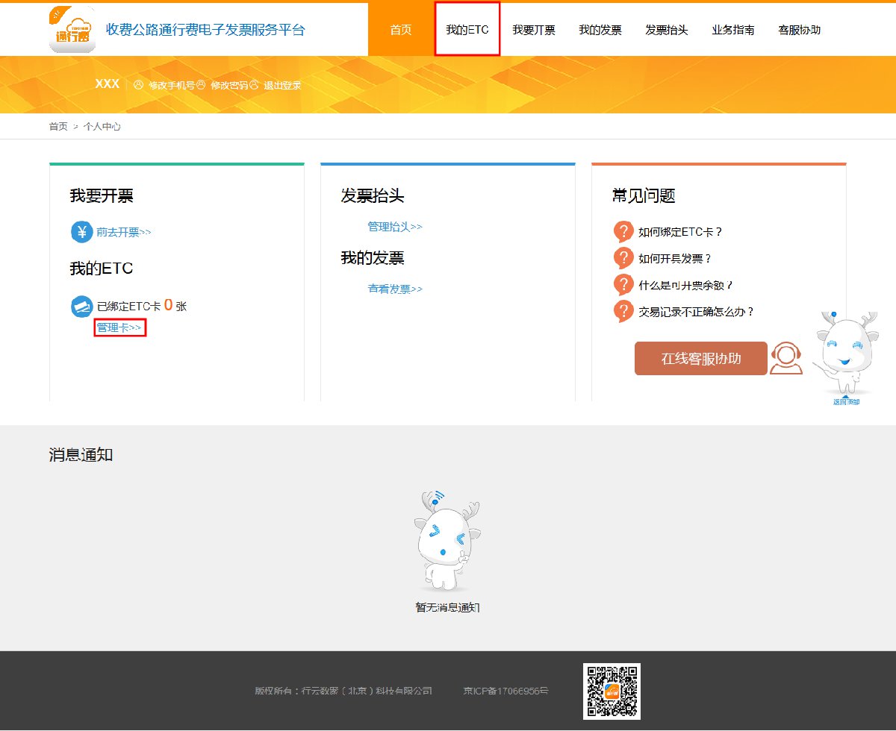896x731 pixels.
Task: Follow the 管理卡>> link
Action: tap(119, 327)
